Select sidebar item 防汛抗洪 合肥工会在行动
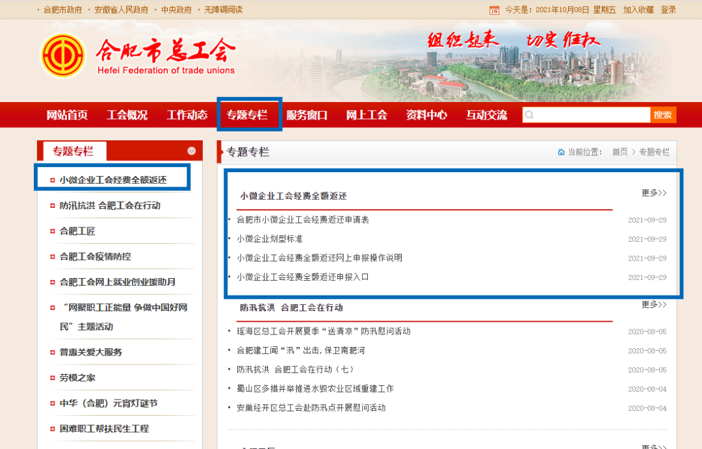This screenshot has height=449, width=702. [110, 205]
